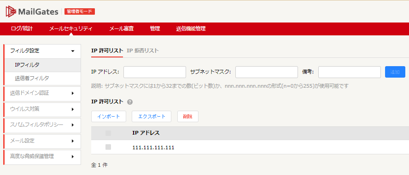This screenshot has height=175, width=409.
Task: Click the 111.111.111.111 table entry
Action: pos(153,147)
